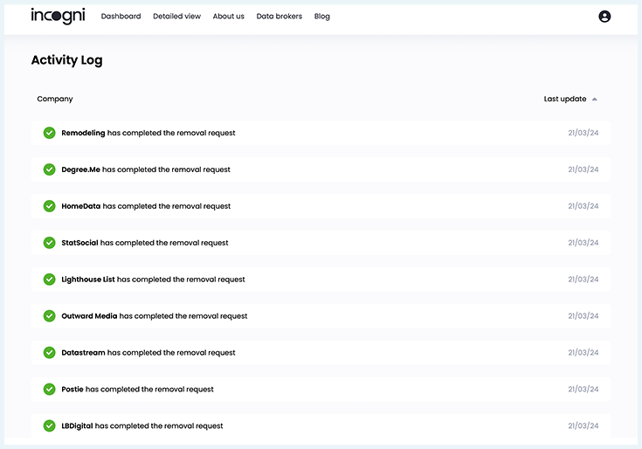Viewport: 642px width, 449px height.
Task: Click the green checkmark beside Lighthouse List
Action: tap(50, 280)
